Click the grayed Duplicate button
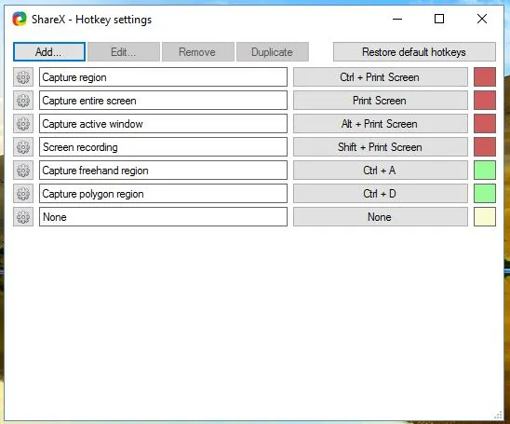Screen dimensions: 510x424 [x=273, y=52]
